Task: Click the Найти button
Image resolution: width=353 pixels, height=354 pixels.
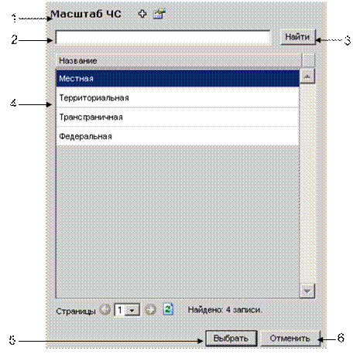Action: tap(298, 37)
